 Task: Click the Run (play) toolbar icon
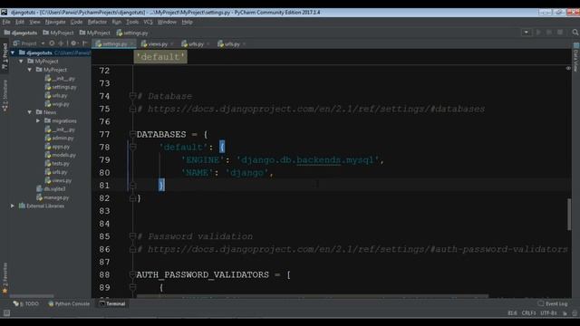[x=538, y=33]
